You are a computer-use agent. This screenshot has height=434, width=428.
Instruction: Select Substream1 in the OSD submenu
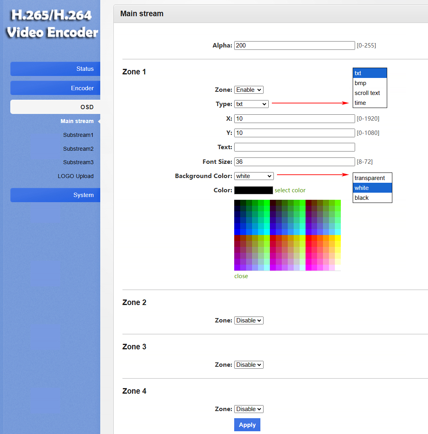click(78, 135)
